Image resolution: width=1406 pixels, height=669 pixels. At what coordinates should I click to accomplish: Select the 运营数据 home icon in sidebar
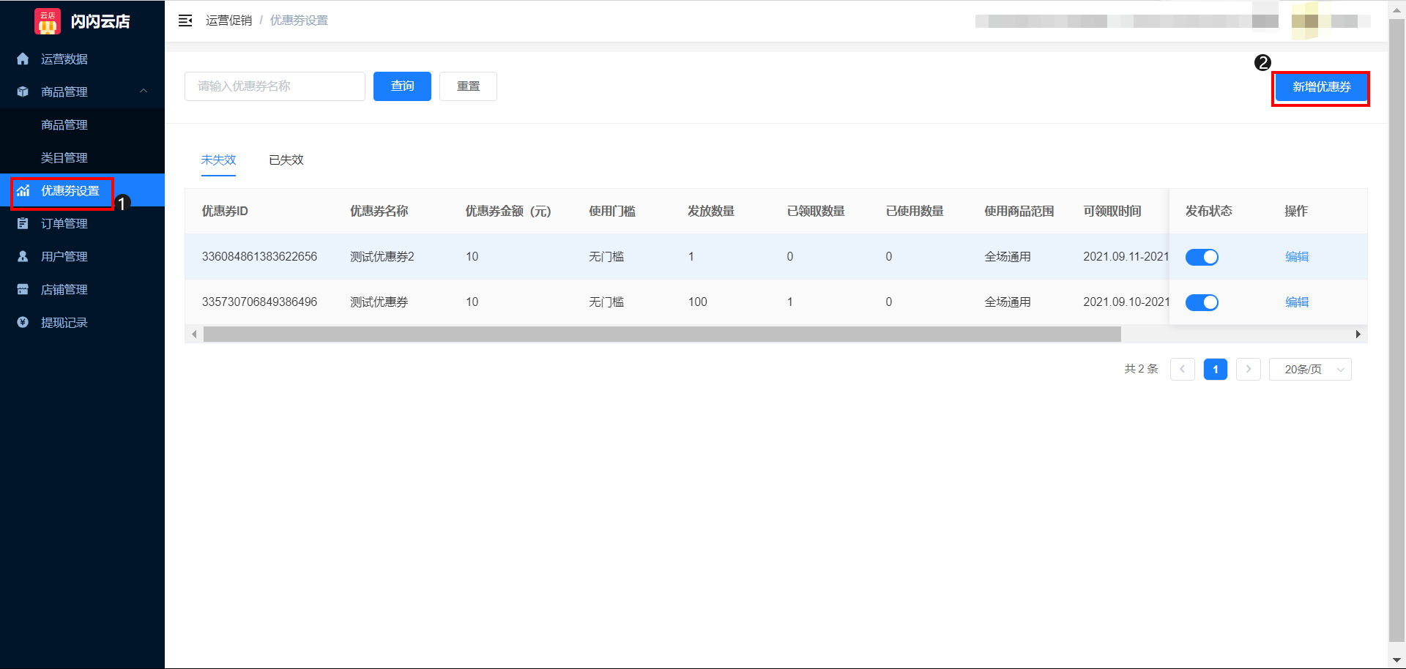point(22,59)
